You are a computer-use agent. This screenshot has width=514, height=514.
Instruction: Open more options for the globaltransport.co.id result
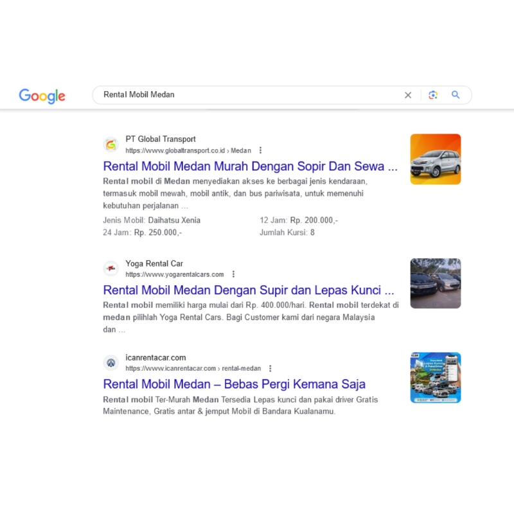point(260,150)
